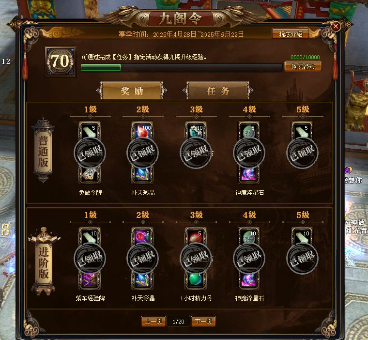Switch to the 奖励 tab
The image size is (368, 340).
pos(132,91)
